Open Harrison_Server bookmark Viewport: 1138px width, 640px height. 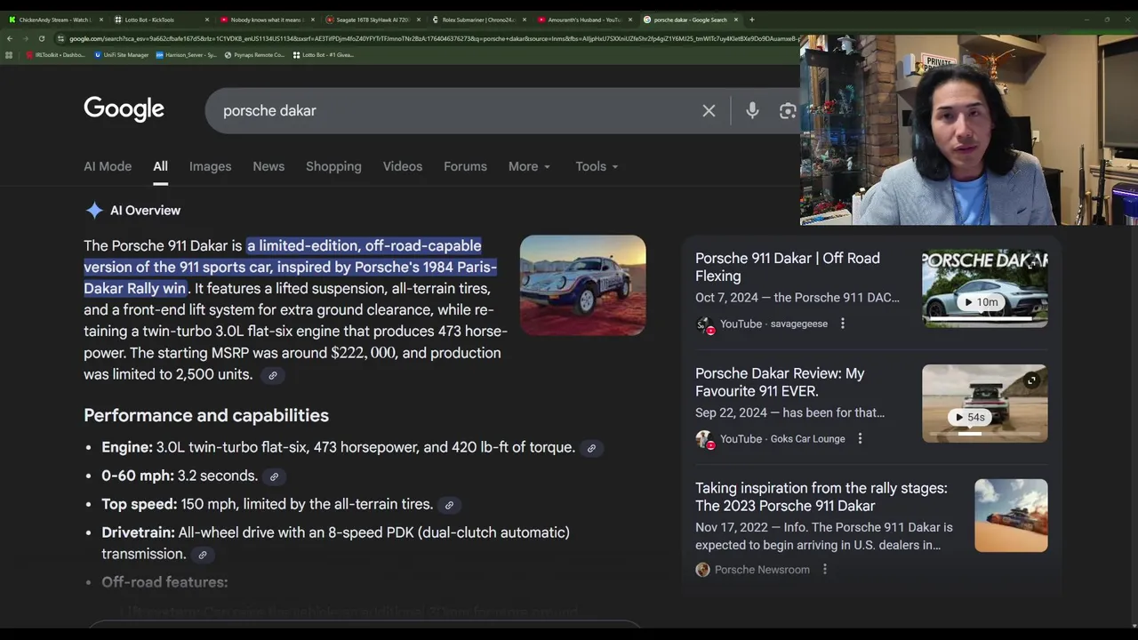pos(185,55)
